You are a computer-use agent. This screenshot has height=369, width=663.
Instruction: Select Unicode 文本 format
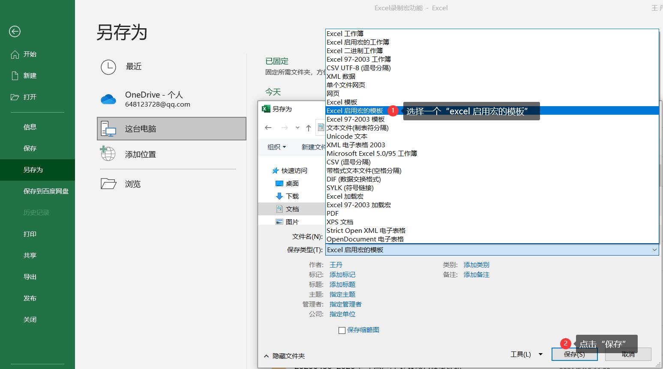[x=492, y=136]
